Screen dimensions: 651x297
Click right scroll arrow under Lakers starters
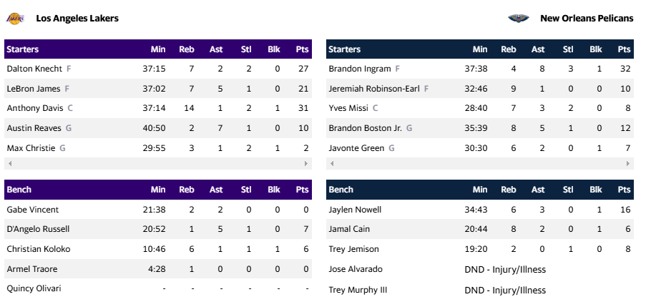tap(307, 164)
